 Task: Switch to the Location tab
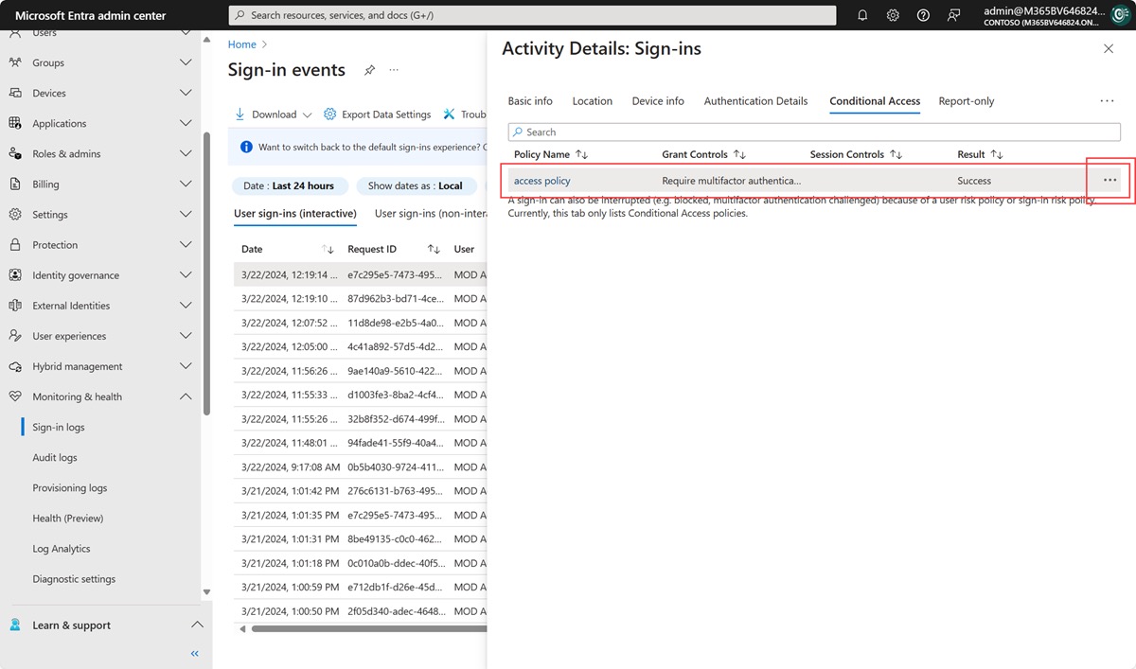click(593, 101)
